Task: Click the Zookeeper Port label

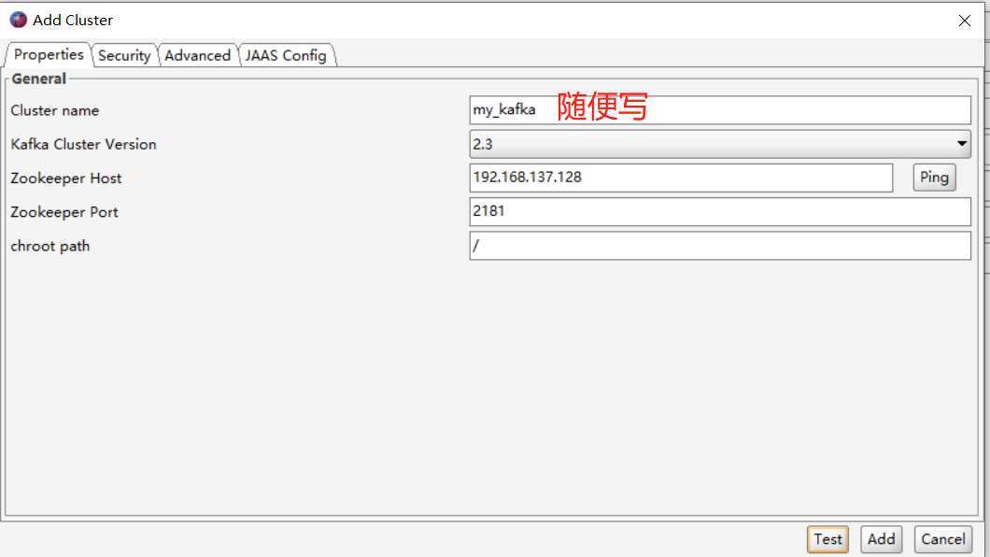Action: [x=64, y=212]
